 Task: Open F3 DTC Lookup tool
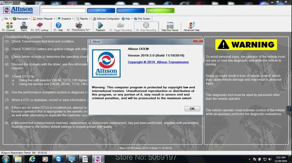[x=39, y=26]
